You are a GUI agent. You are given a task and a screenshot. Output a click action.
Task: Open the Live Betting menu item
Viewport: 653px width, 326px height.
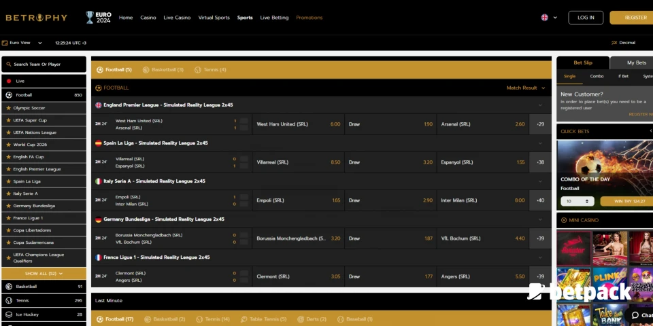point(274,18)
